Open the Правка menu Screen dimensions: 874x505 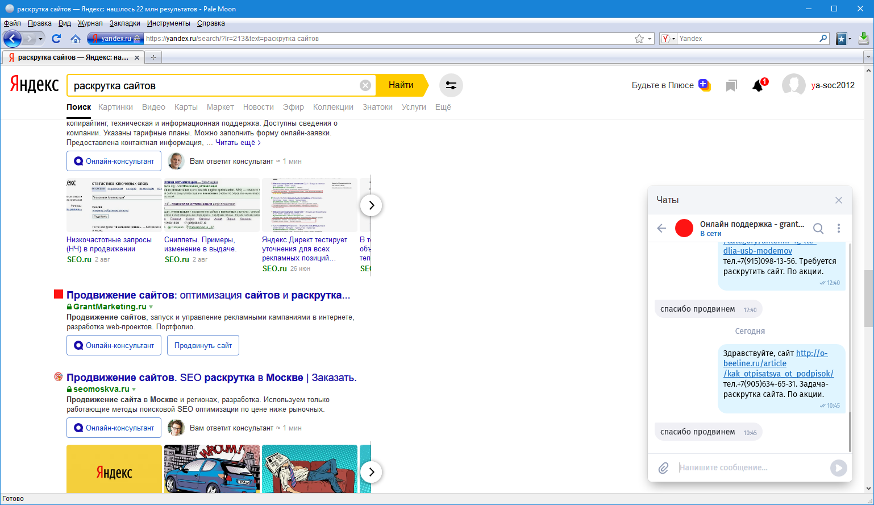[39, 23]
